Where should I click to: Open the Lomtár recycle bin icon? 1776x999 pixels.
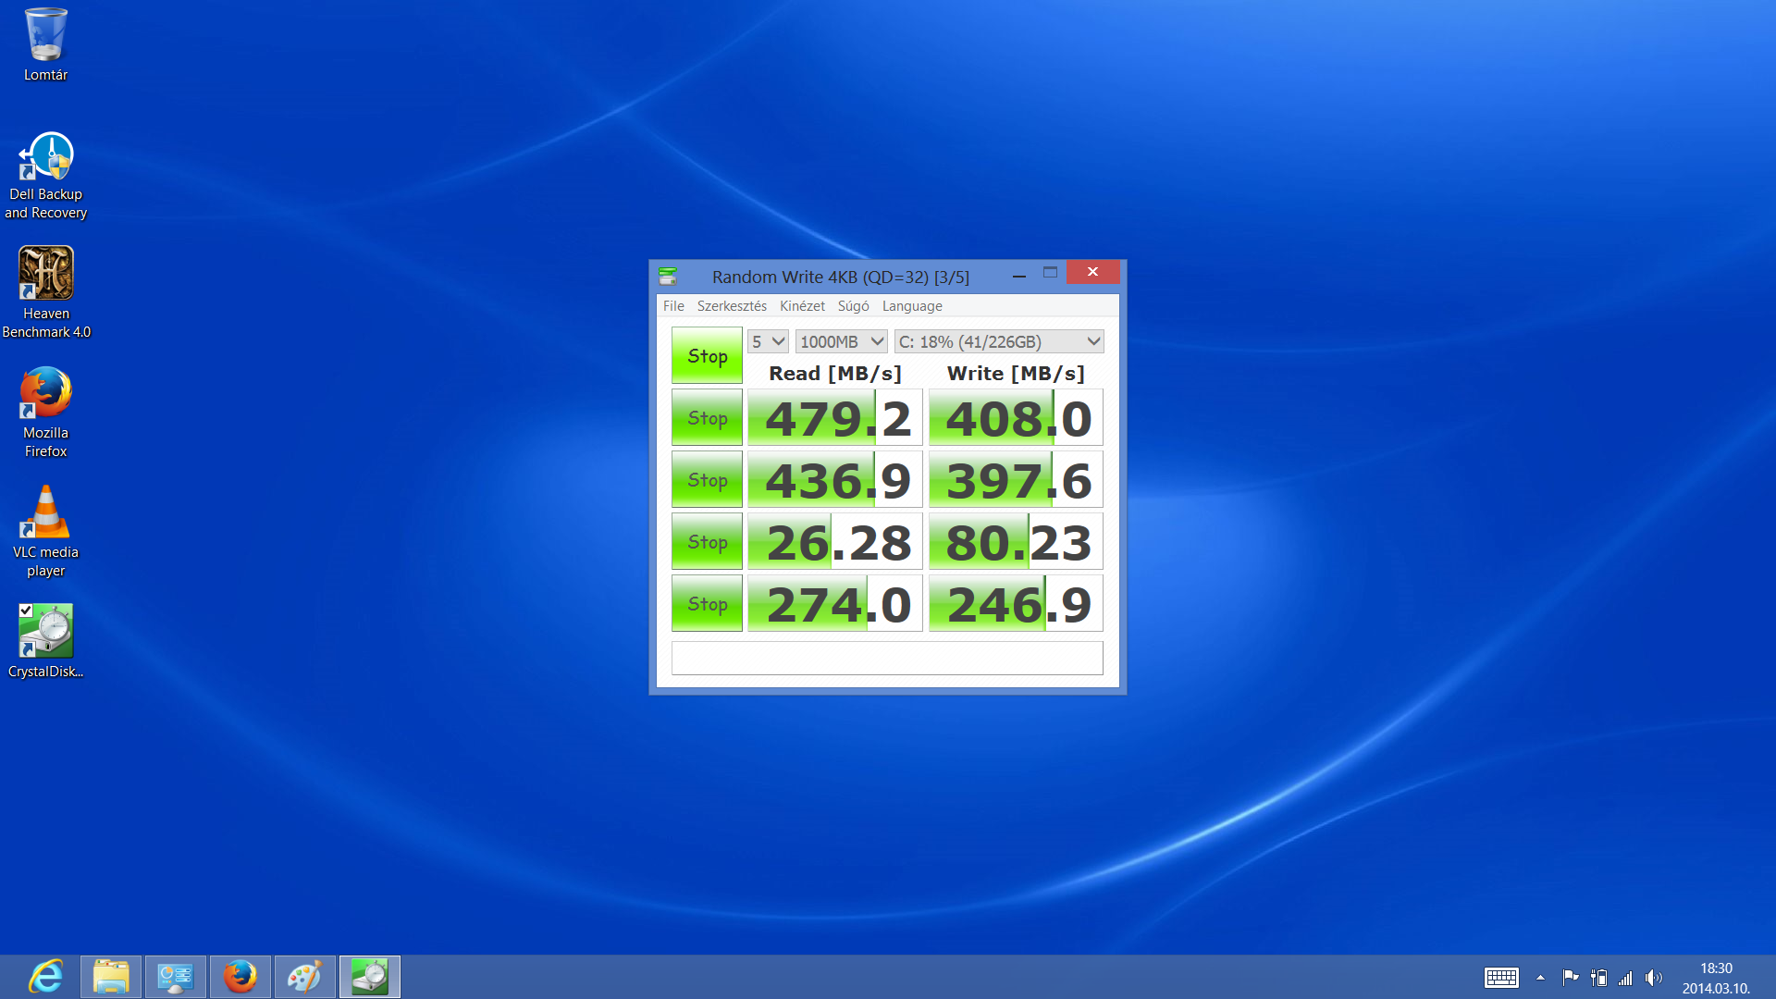tap(45, 37)
